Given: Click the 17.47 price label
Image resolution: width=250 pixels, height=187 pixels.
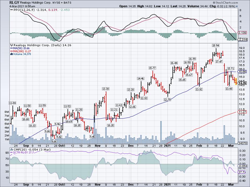Looking at the screenshot, I should pos(219,62).
